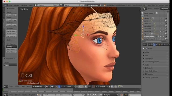Open the Blender Render engine dropdown
This screenshot has width=172, height=96.
(94, 5)
